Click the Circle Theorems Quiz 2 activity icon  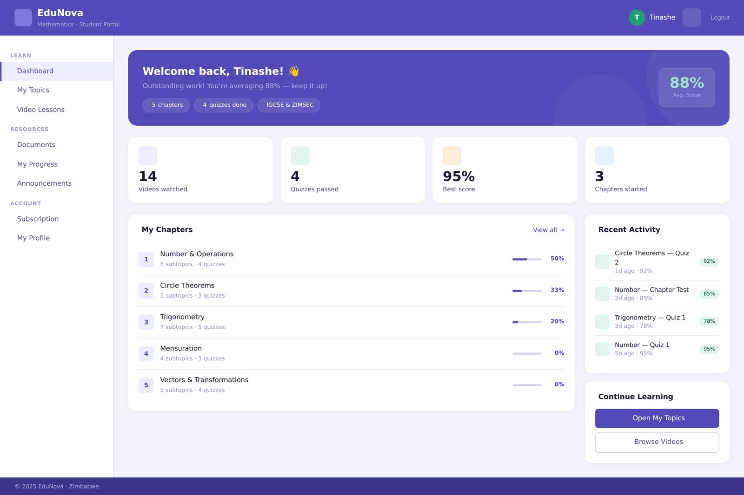coord(603,262)
